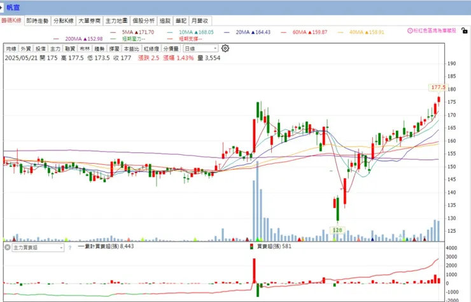Select the 大量券商 tab

[x=90, y=21]
